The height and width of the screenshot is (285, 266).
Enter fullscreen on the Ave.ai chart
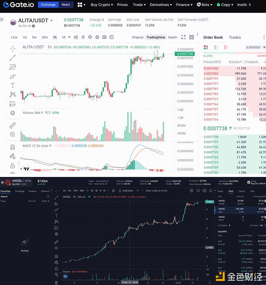[x=198, y=191]
